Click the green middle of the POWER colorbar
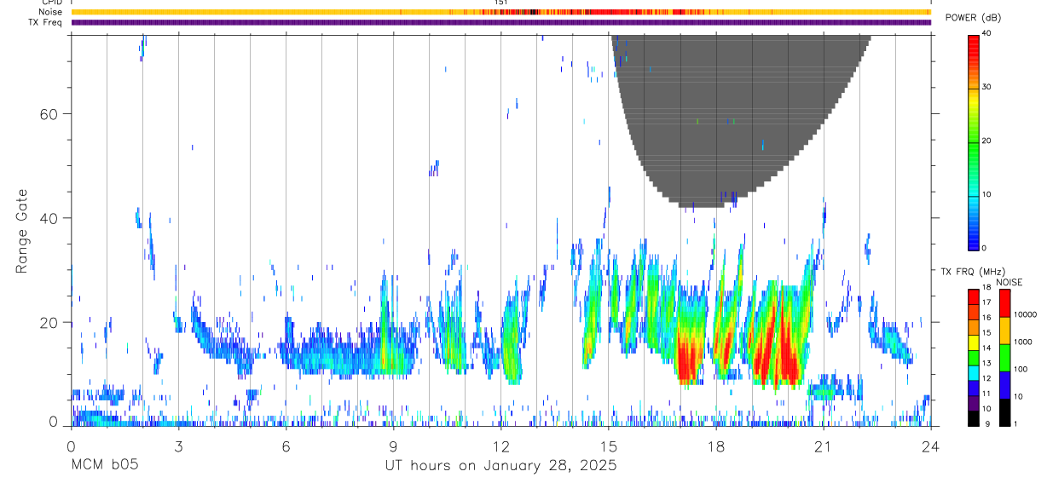 pyautogui.click(x=974, y=141)
